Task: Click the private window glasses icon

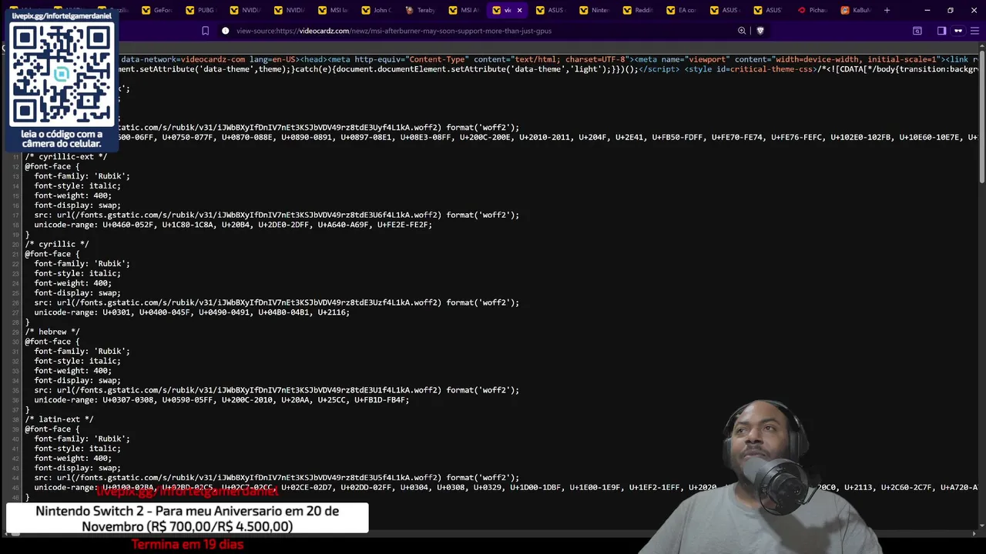Action: 958,31
